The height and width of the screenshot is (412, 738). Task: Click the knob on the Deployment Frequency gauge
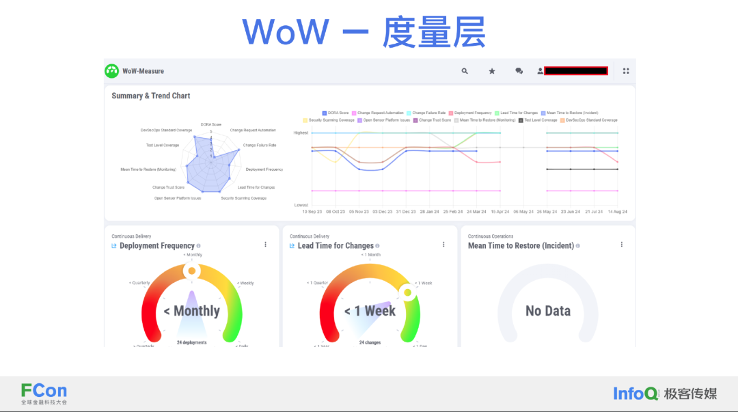tap(192, 271)
